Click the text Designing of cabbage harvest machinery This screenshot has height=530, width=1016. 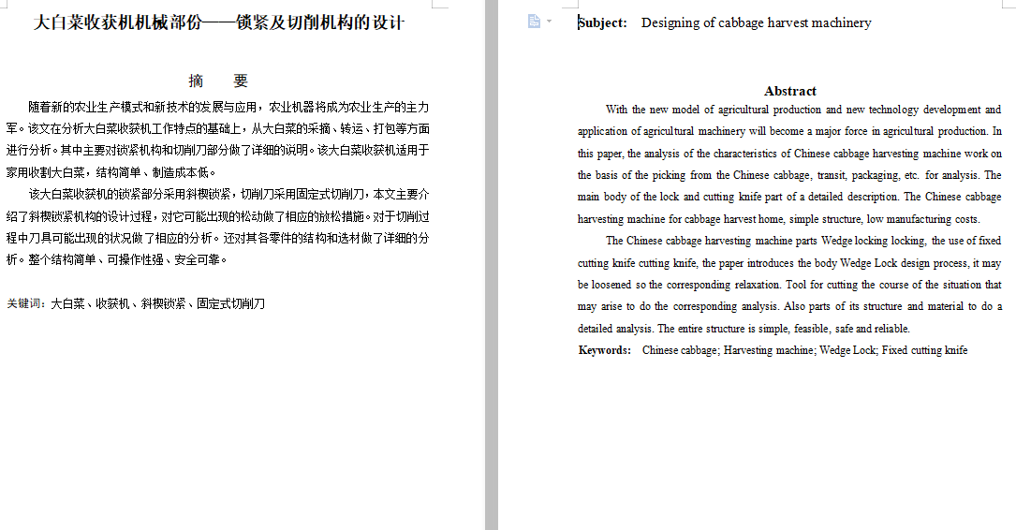[x=757, y=22]
